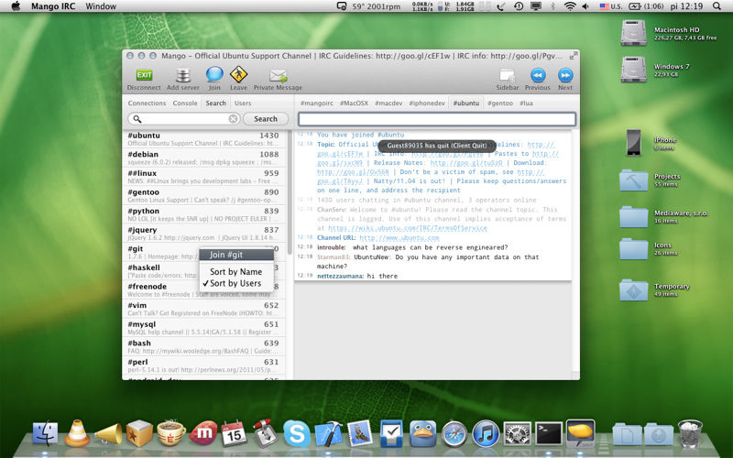Image resolution: width=733 pixels, height=458 pixels.
Task: Open the wiki.ubuntu.com TermsOfService link
Action: (408, 228)
